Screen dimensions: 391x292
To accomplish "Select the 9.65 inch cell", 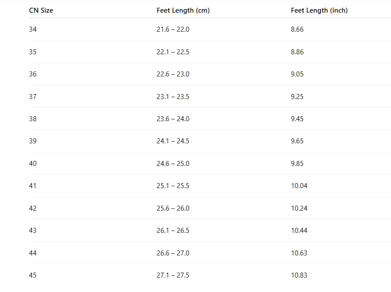I will click(x=297, y=141).
